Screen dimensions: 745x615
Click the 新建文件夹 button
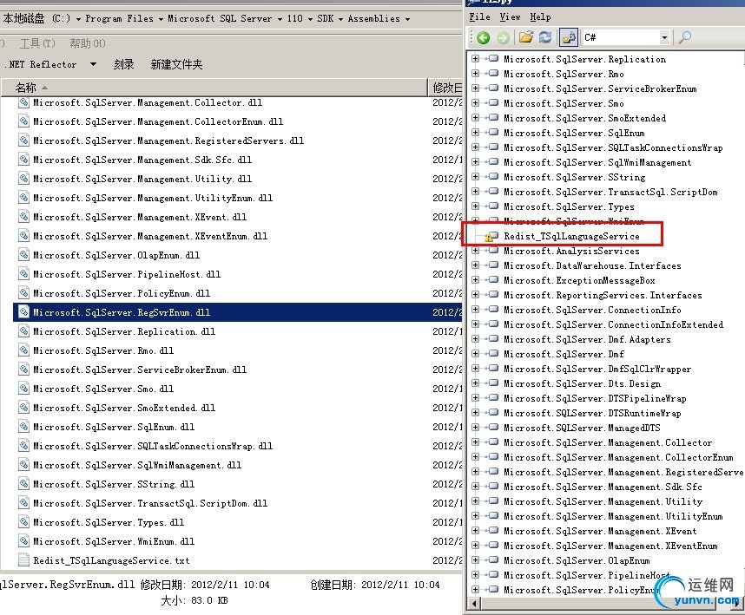coord(176,64)
